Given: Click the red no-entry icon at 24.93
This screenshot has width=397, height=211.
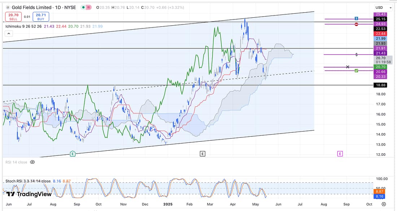Looking at the screenshot, I should (x=357, y=24).
